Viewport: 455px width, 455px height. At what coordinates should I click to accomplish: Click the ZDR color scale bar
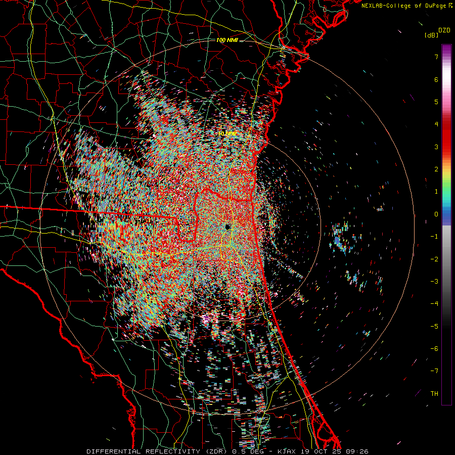446,224
